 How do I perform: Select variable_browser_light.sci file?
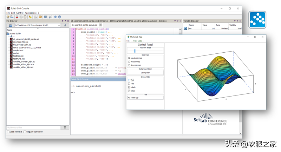[24, 61]
